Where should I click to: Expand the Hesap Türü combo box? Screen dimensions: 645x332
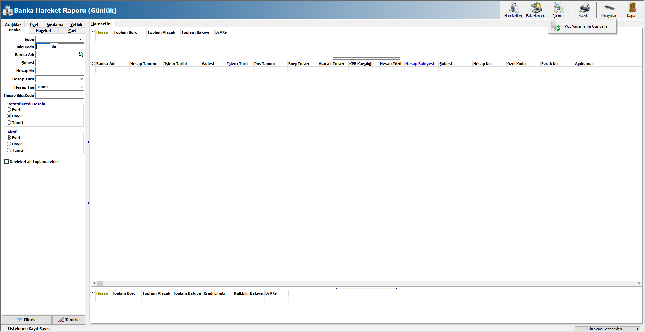tap(81, 79)
